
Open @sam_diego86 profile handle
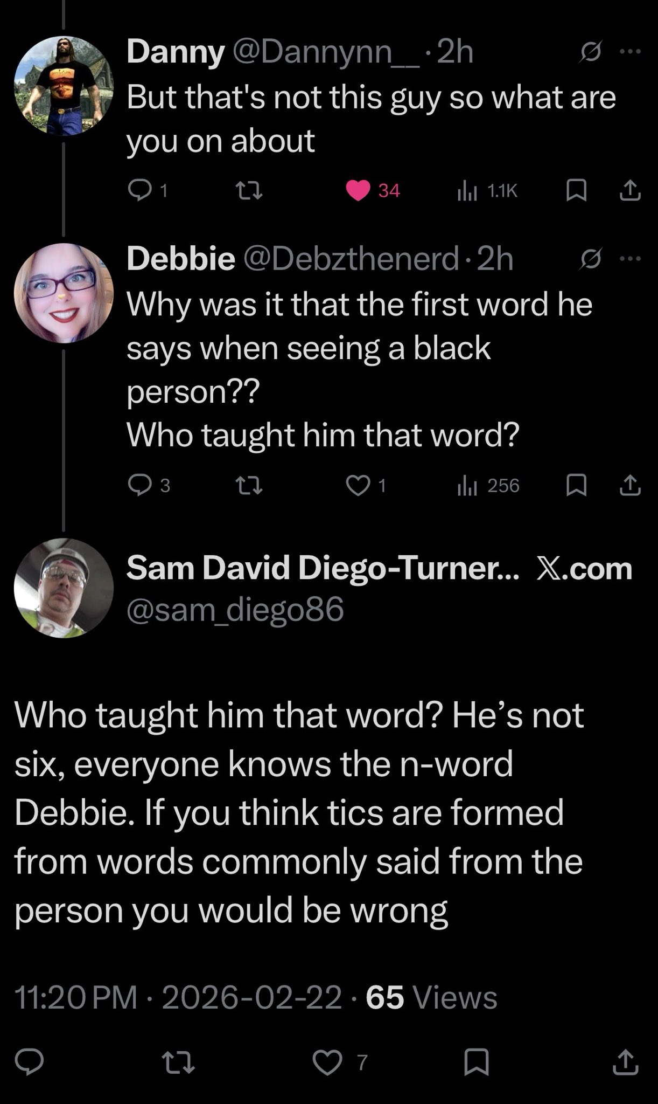tap(235, 610)
